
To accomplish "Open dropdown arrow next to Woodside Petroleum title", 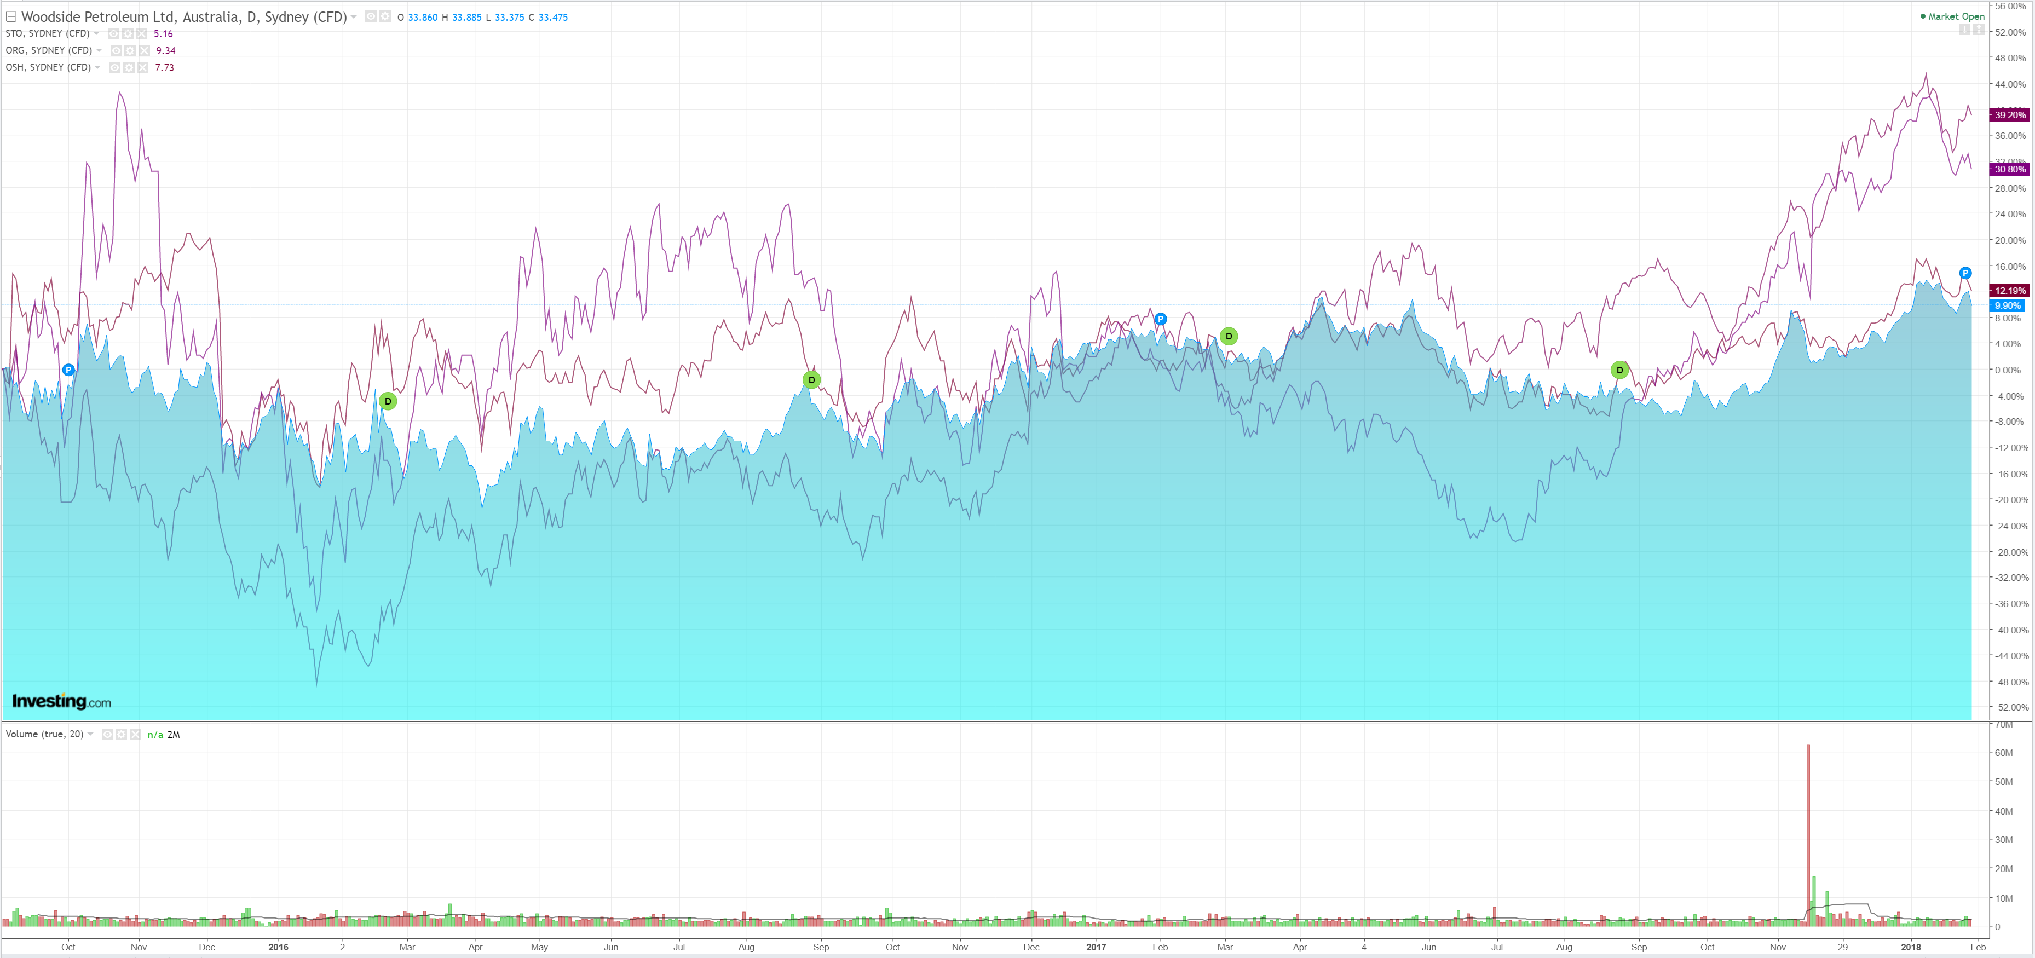I will pyautogui.click(x=354, y=16).
